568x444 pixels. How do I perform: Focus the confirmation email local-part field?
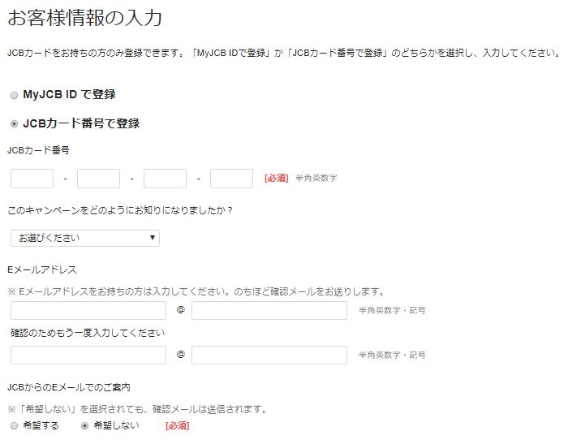(88, 355)
